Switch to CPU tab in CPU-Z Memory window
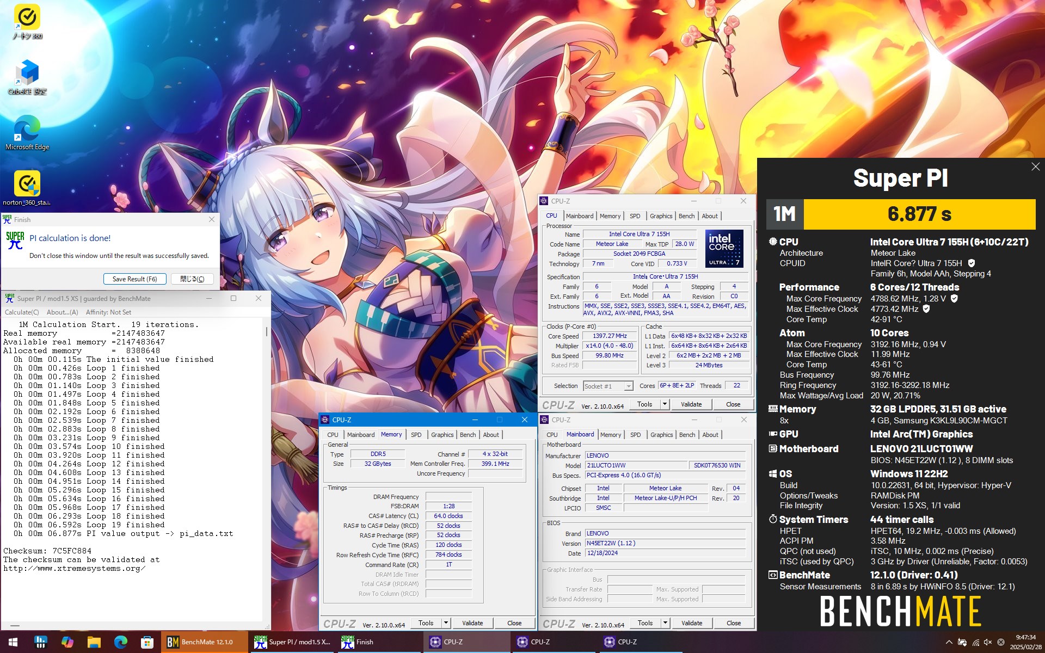Image resolution: width=1045 pixels, height=653 pixels. 333,435
